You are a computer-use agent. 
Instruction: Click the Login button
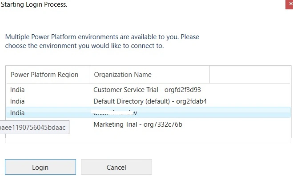[x=40, y=167]
